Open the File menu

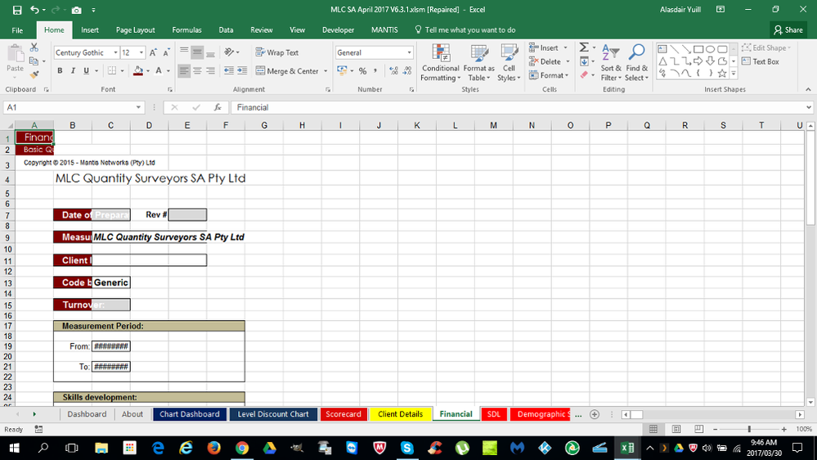[x=17, y=30]
